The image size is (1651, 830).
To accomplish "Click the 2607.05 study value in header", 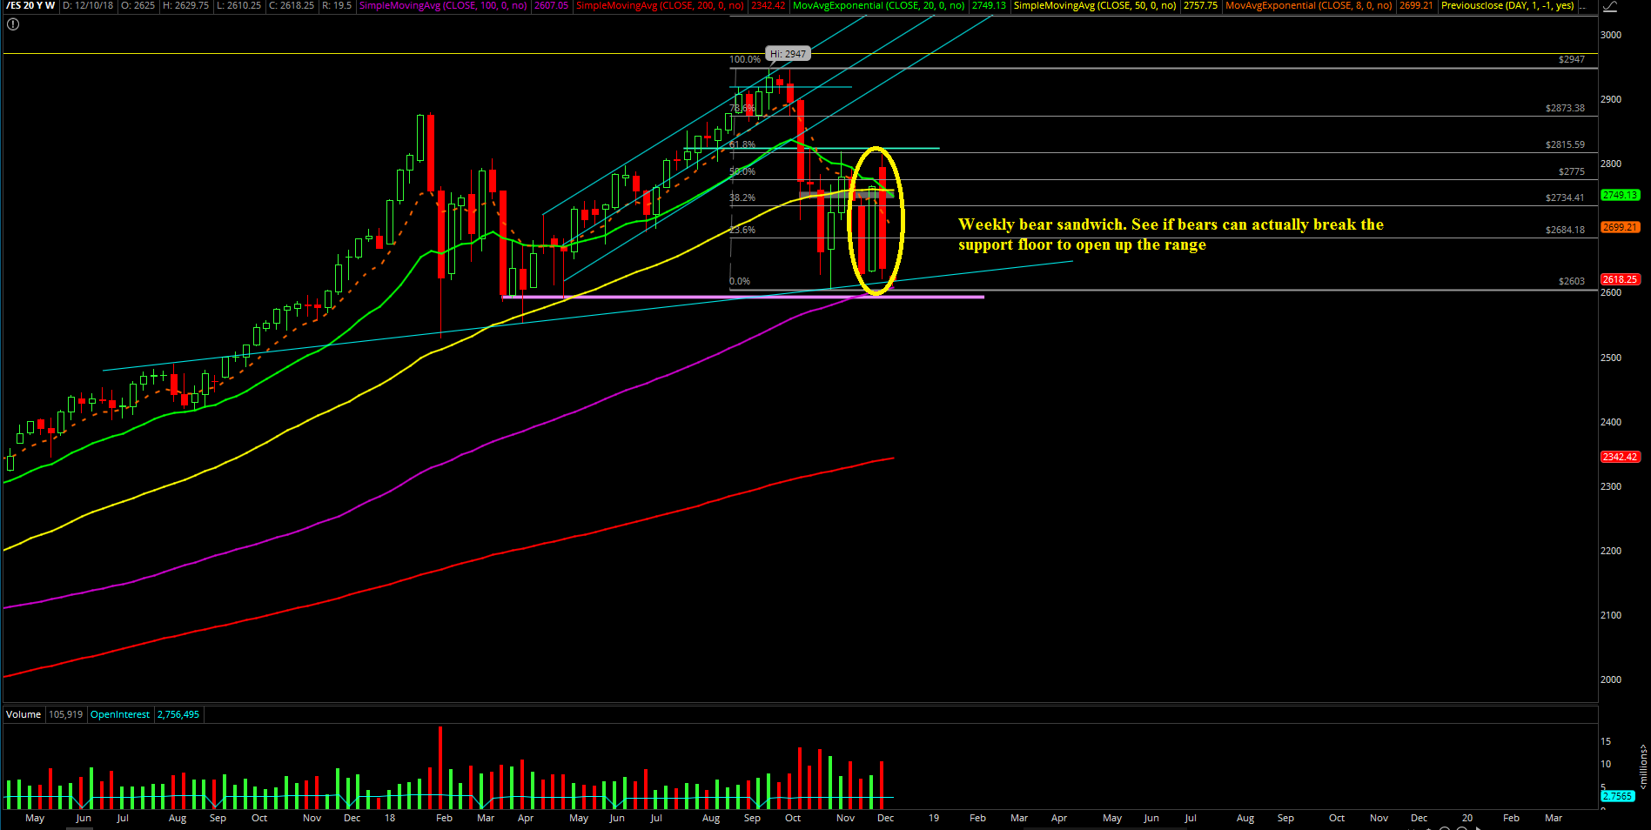I will pos(551,5).
